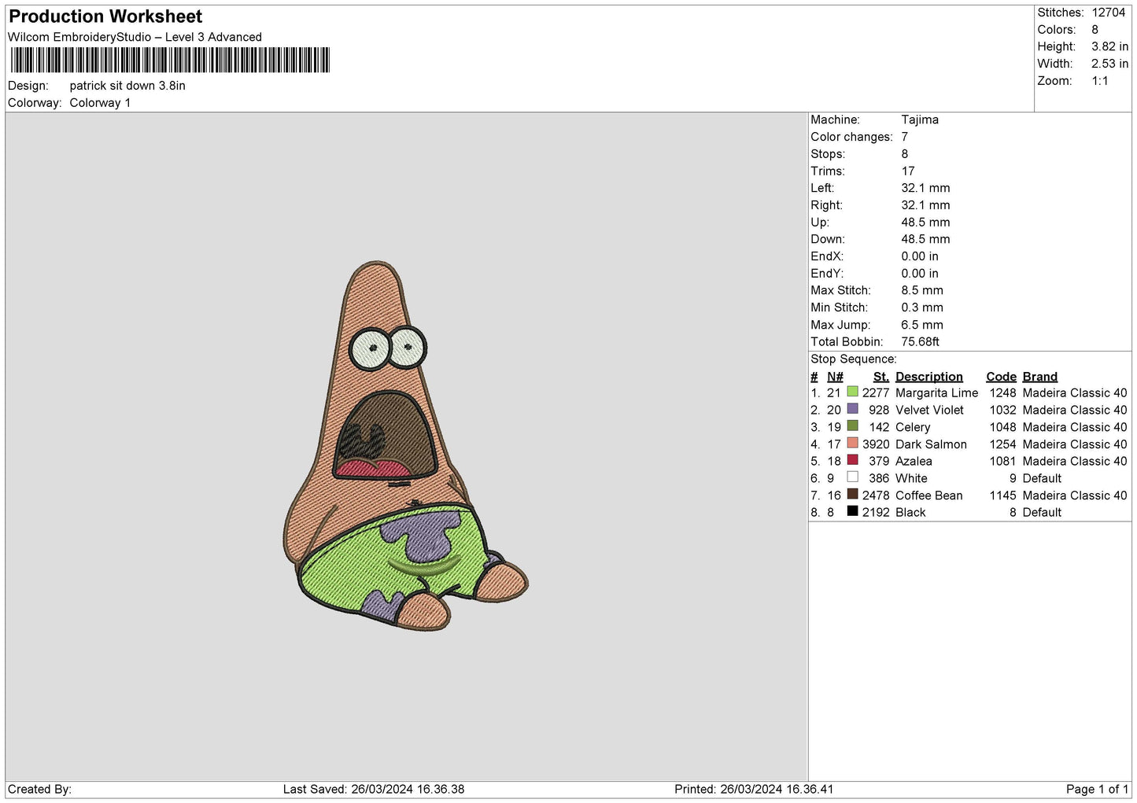Click the Max Jump value '6.5 mm'
Viewport: 1137px width, 803px height.
coord(922,325)
